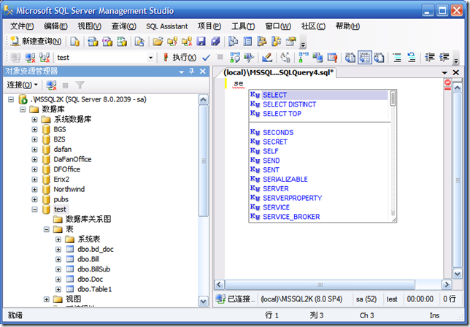Click the gray Cancel executing query square

click(220, 57)
